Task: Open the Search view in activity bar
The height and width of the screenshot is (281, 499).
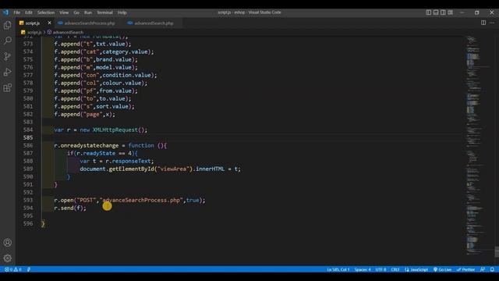Action: point(7,41)
